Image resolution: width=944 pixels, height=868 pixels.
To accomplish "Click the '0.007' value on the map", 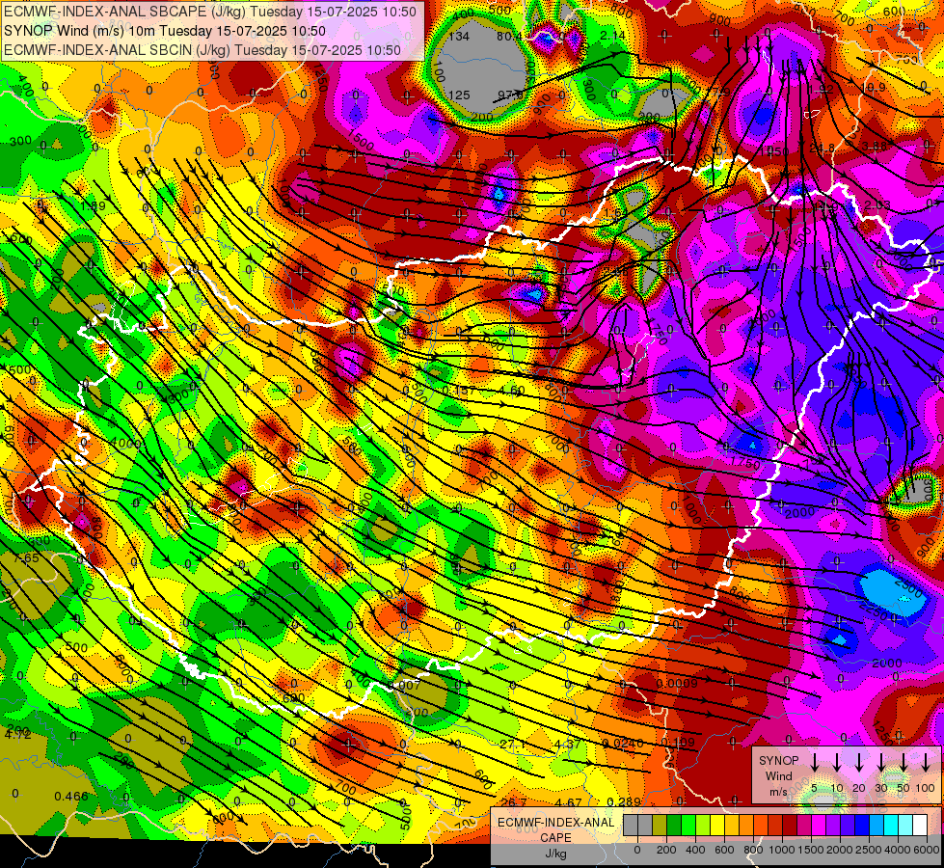I will pos(405,685).
